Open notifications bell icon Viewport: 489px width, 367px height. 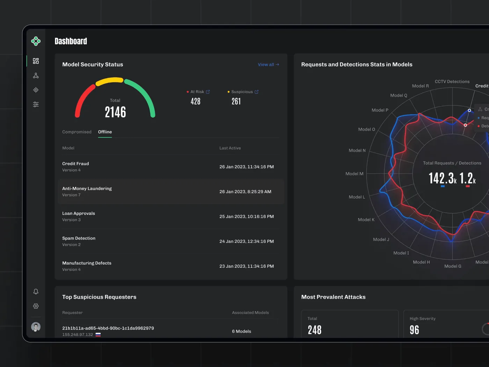[x=36, y=292]
